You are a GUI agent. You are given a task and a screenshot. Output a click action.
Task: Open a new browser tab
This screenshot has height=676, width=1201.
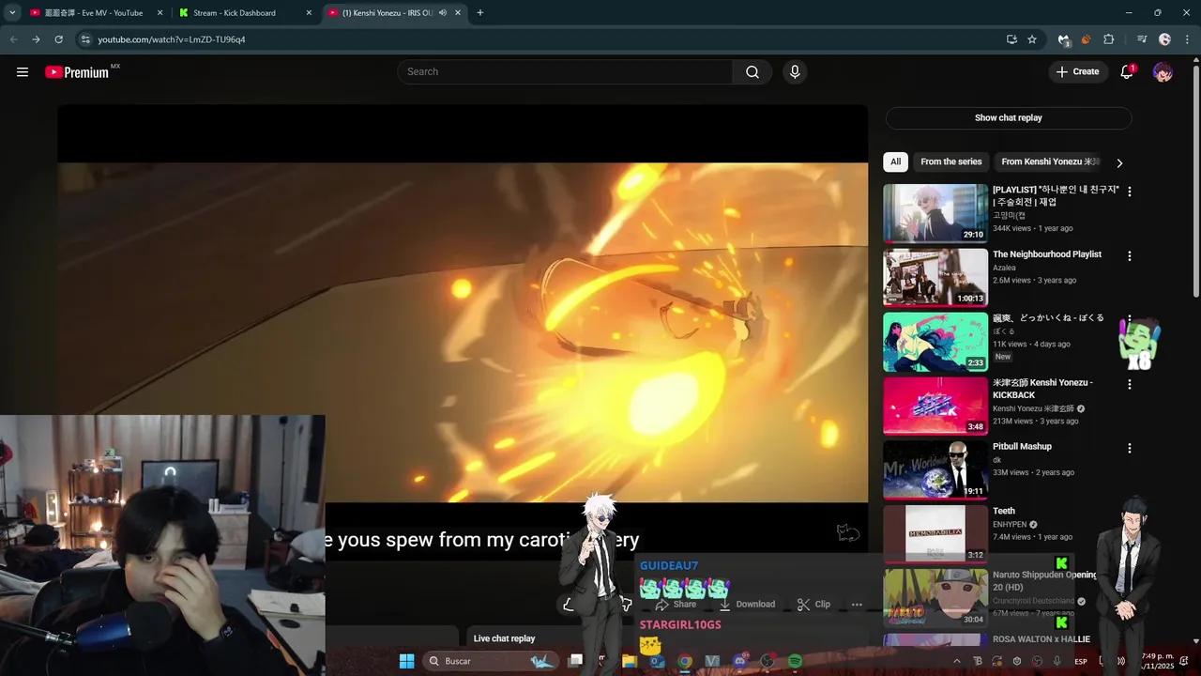(480, 13)
